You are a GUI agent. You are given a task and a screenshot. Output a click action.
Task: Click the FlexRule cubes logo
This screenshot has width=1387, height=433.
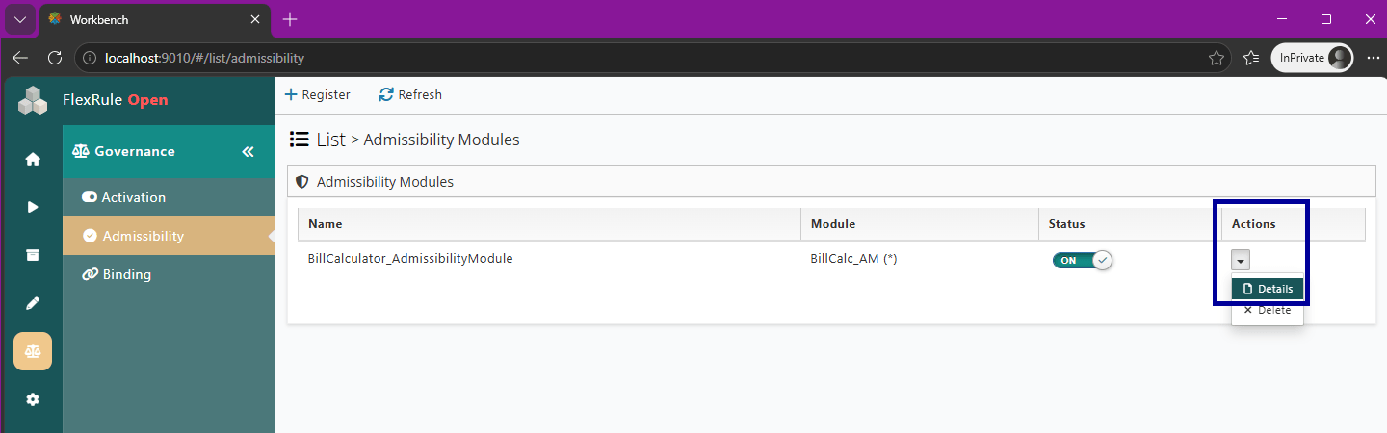(x=33, y=100)
